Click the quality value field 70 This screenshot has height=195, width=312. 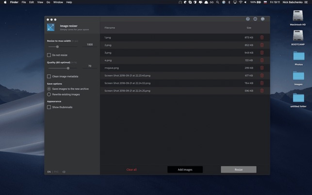tap(90, 66)
